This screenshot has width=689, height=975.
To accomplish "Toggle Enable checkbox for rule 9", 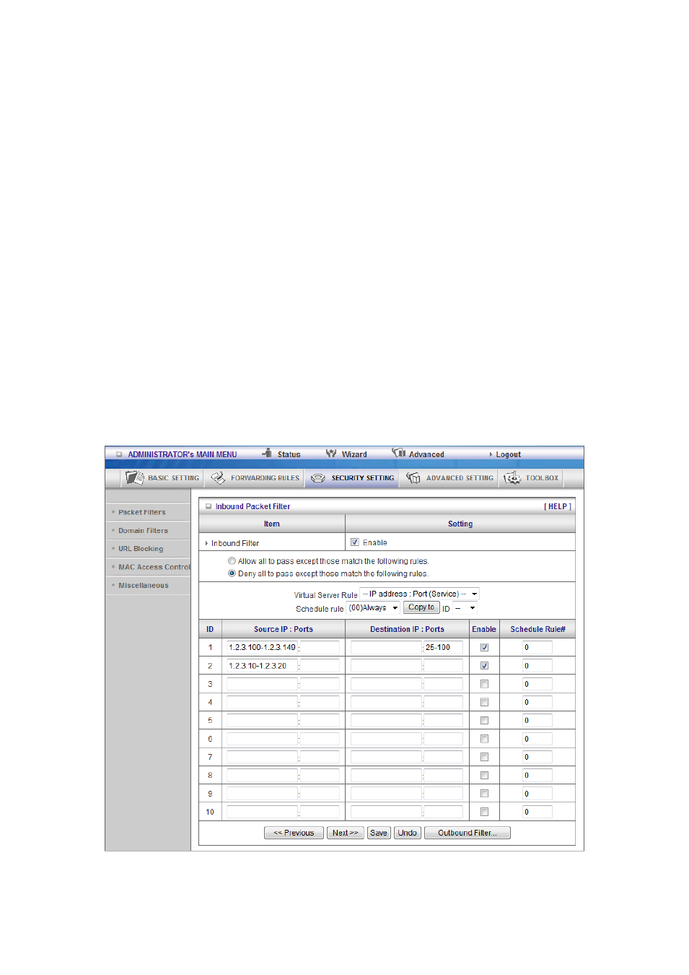I will [x=484, y=794].
